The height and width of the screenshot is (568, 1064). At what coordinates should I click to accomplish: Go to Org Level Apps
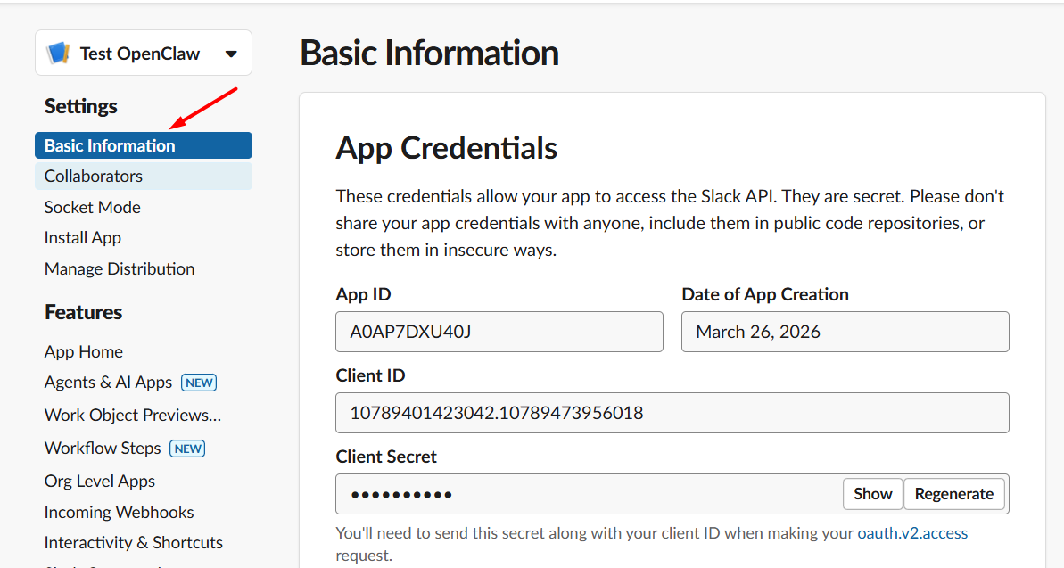(x=100, y=481)
